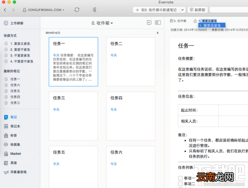Select the 任务五 note card
The width and height of the screenshot is (248, 188).
point(73,167)
